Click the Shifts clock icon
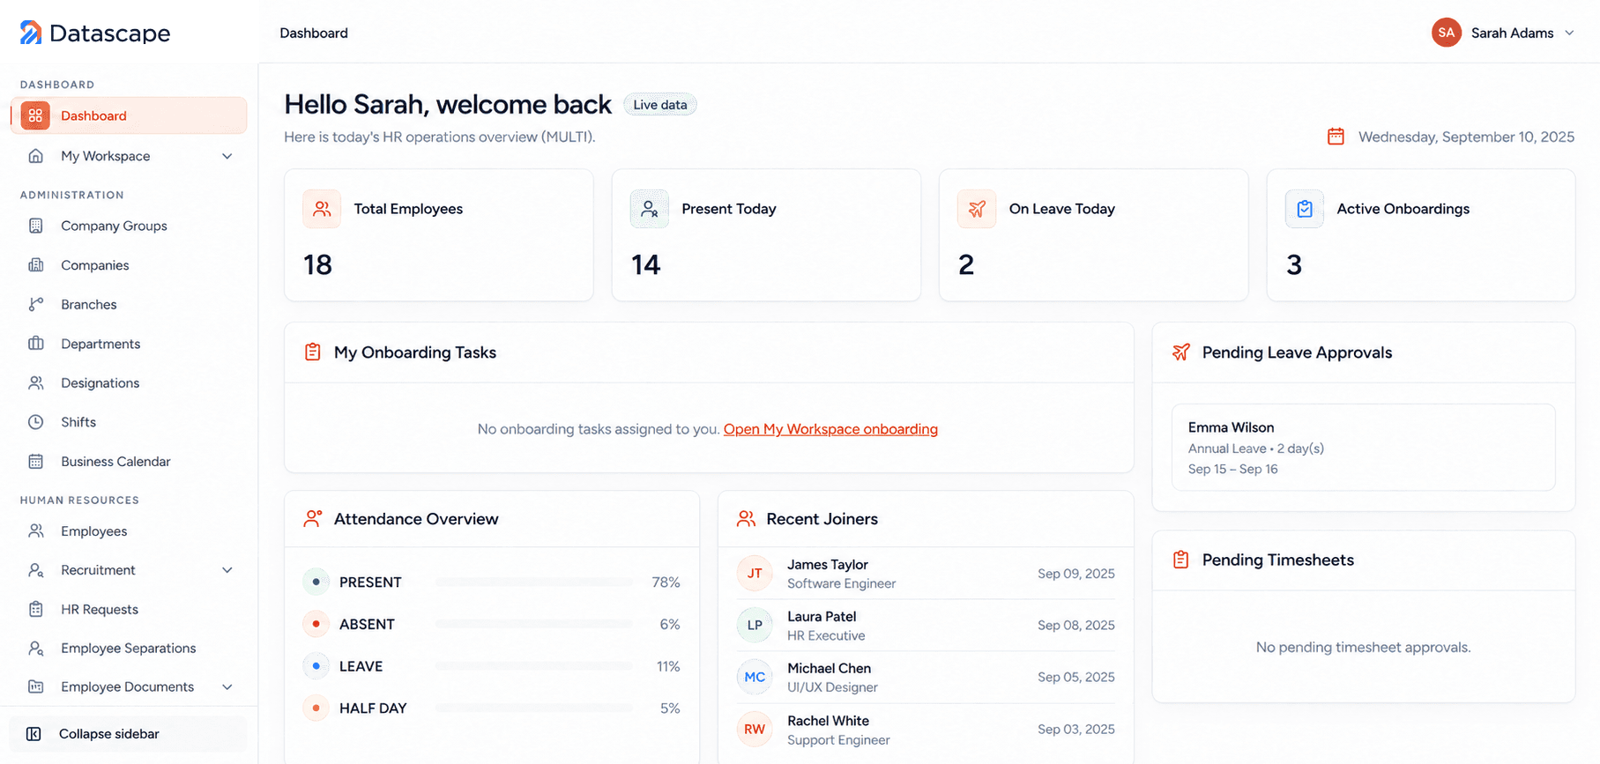This screenshot has height=764, width=1600. [35, 422]
